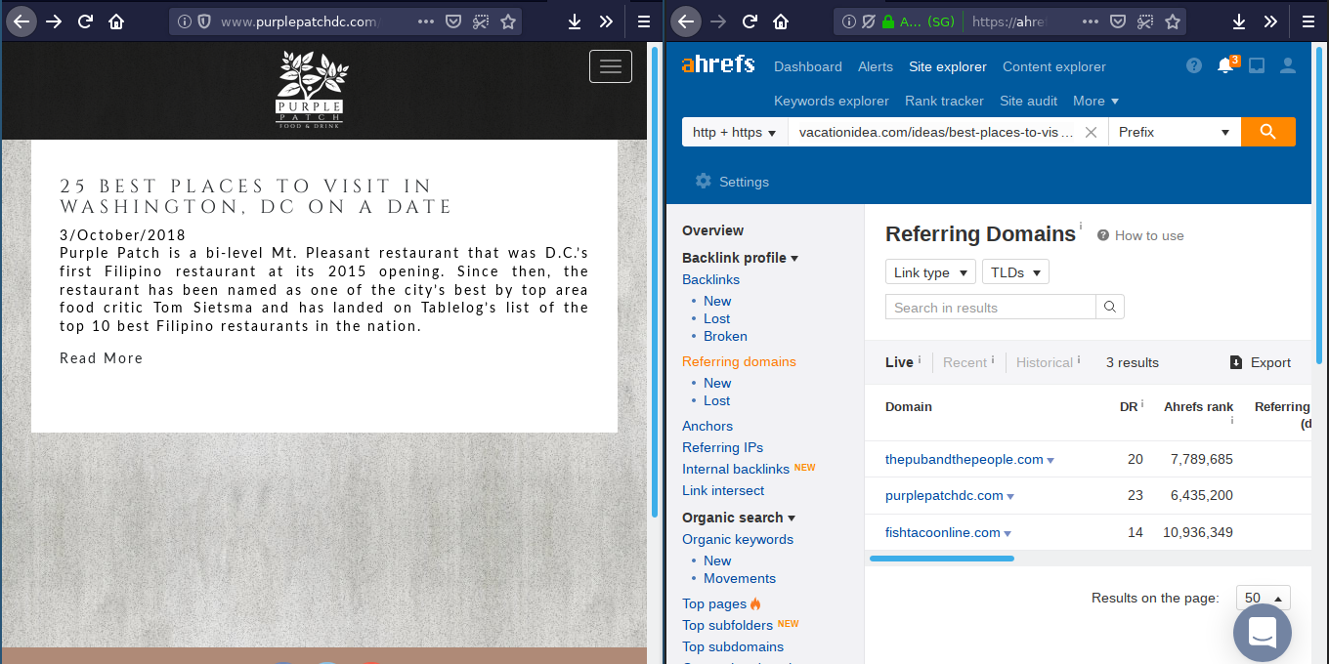
Task: Open Ahrefs help question mark icon
Action: tap(1194, 65)
